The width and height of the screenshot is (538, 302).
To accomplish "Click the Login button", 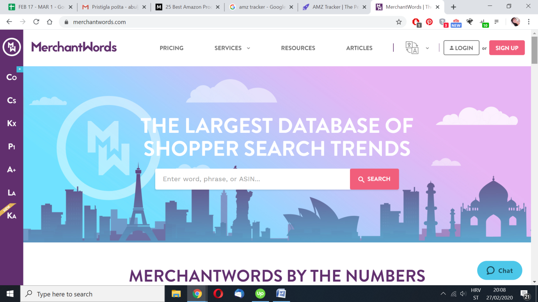I will (461, 48).
